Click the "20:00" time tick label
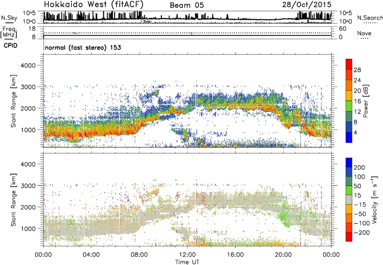383x265 pixels. 283,255
